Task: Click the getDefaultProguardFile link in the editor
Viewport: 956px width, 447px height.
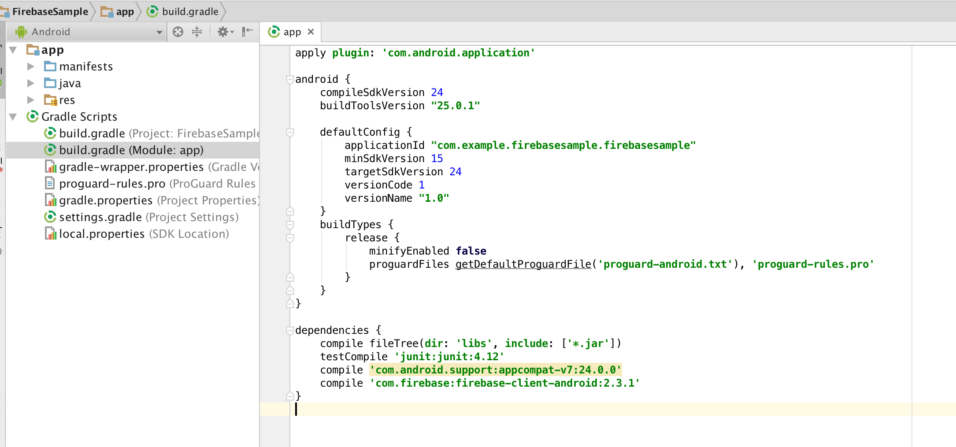Action: click(523, 264)
